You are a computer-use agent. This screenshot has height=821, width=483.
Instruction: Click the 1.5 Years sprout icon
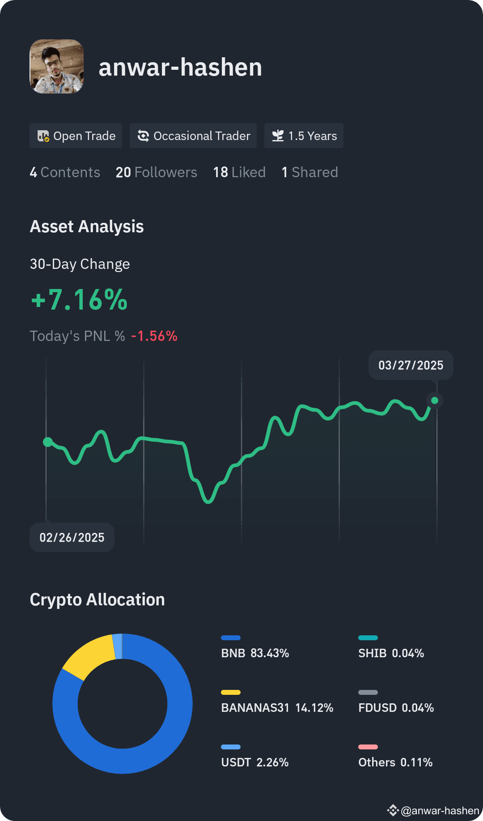(x=278, y=136)
